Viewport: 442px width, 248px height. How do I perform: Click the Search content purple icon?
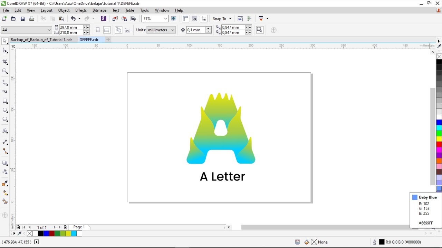click(x=103, y=19)
